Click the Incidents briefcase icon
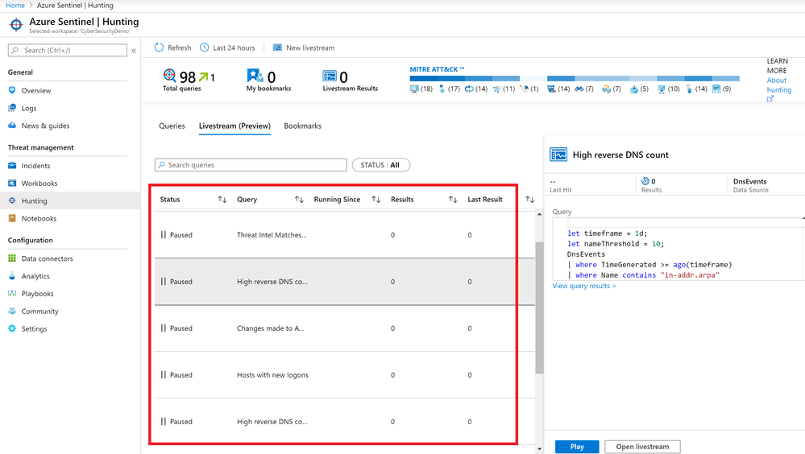The height and width of the screenshot is (454, 805). 12,165
